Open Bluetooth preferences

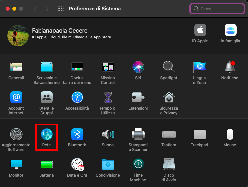(x=77, y=134)
